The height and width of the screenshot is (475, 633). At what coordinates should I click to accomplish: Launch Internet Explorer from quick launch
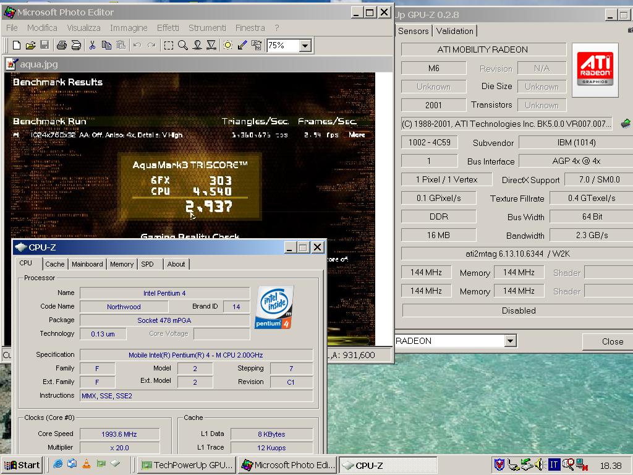(x=57, y=464)
